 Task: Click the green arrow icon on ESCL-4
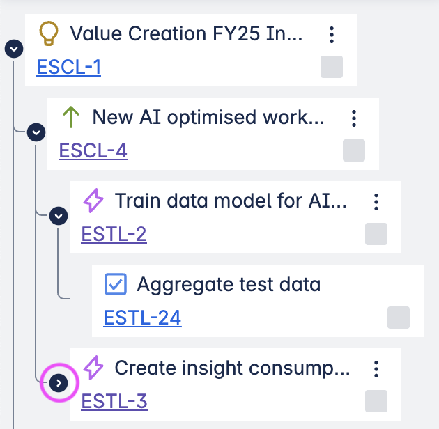(70, 117)
